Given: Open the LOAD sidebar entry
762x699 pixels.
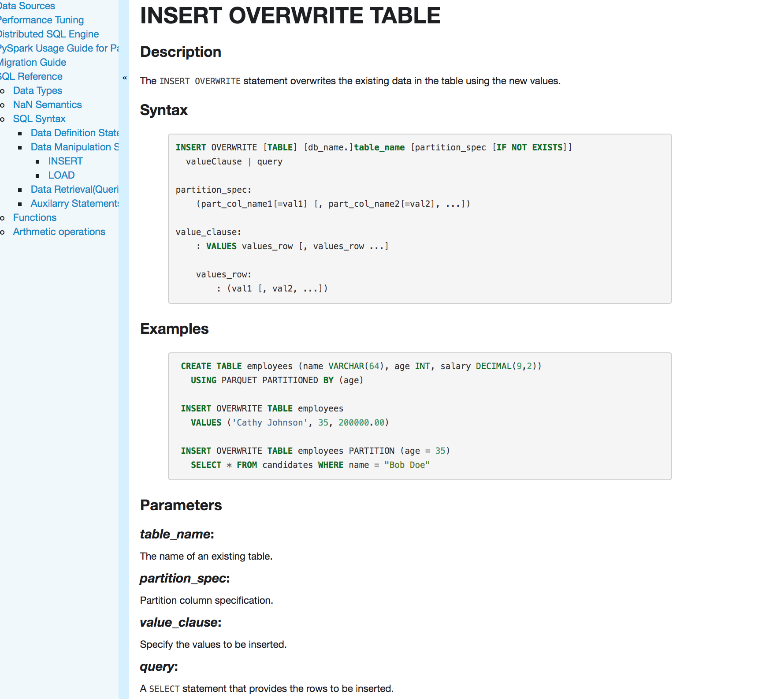Looking at the screenshot, I should [x=61, y=175].
